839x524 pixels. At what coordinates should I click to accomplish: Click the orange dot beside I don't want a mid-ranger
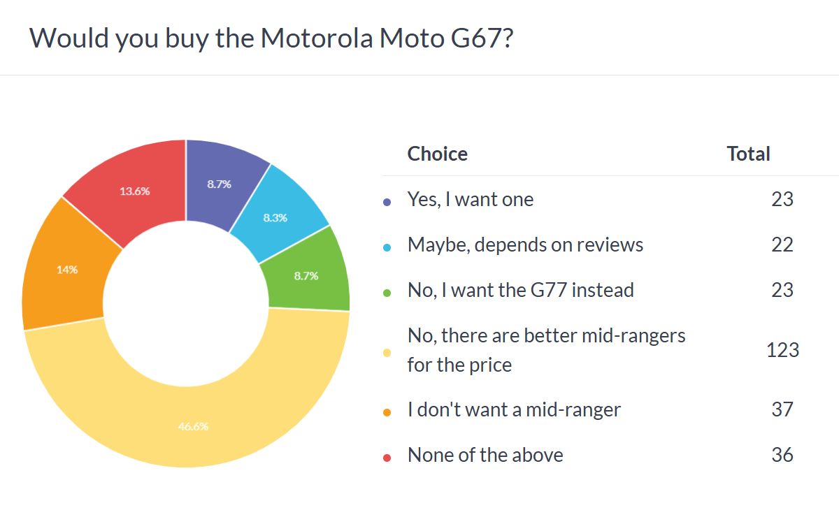point(387,412)
